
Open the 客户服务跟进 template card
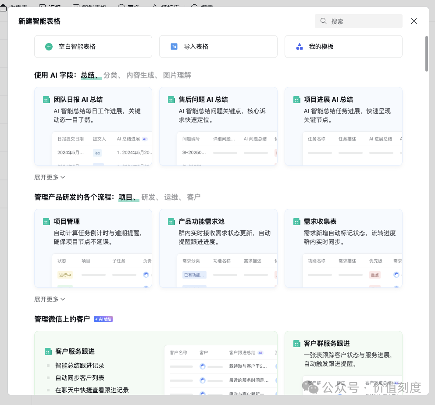pyautogui.click(x=156, y=363)
